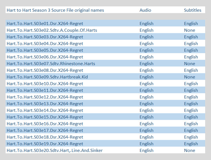Click the Audio cell for S03e09
The height and width of the screenshot is (160, 211).
click(147, 77)
